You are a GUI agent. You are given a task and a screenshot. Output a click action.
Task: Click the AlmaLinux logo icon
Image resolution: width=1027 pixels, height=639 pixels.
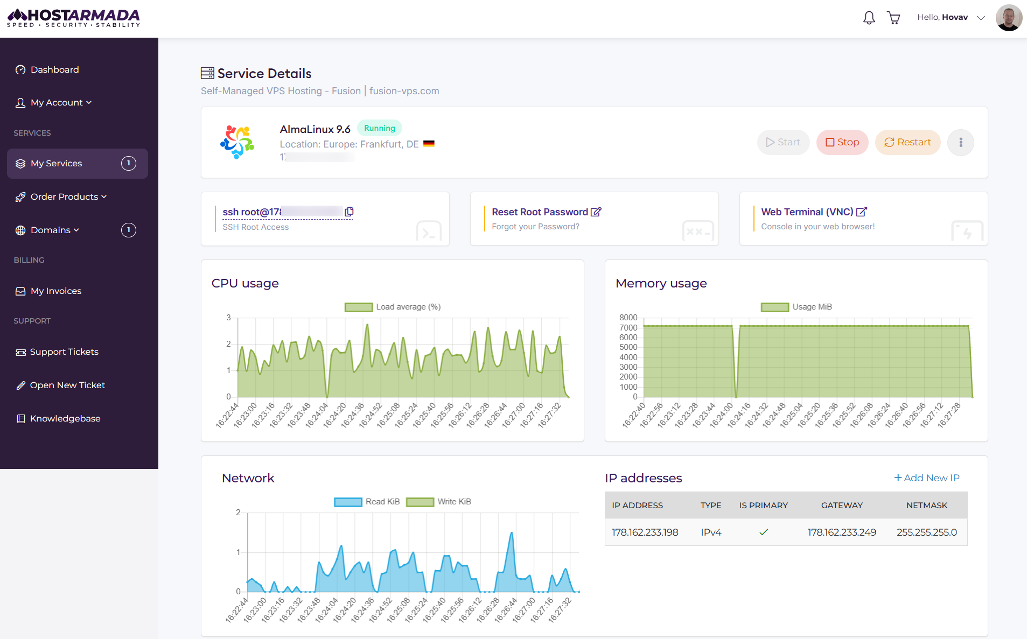coord(237,142)
